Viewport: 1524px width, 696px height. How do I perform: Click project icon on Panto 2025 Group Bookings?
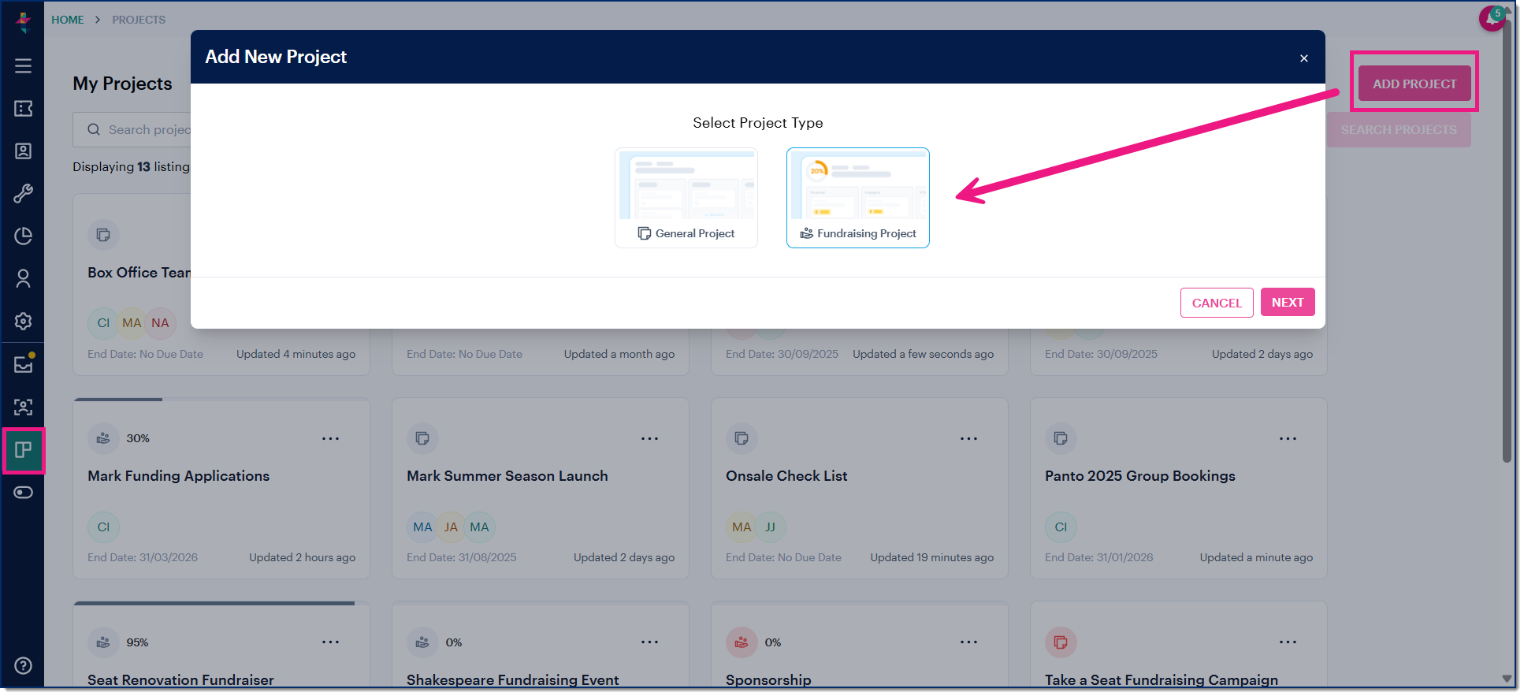pos(1061,438)
